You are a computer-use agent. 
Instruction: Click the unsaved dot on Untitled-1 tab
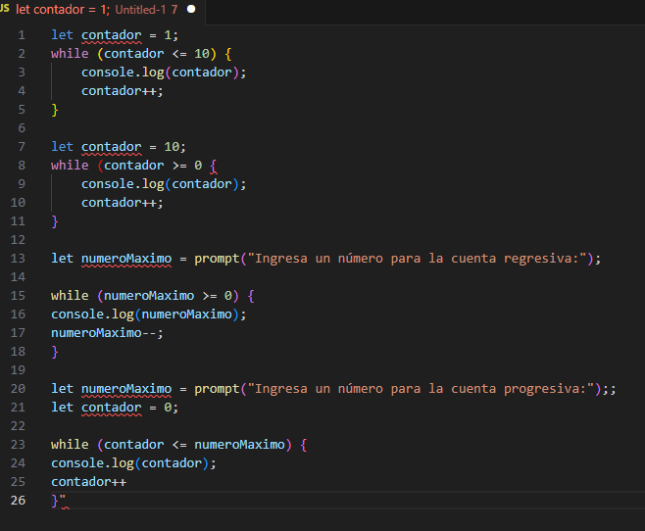(x=191, y=9)
